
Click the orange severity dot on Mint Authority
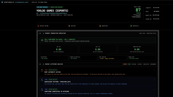[42, 70]
